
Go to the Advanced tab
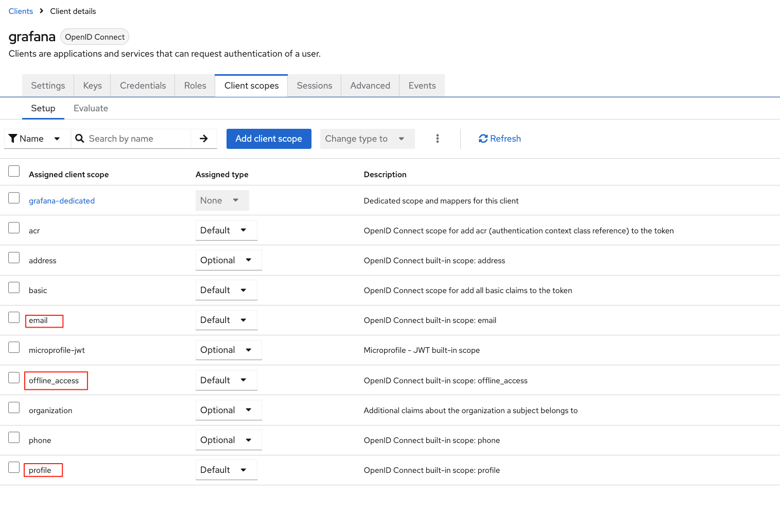(370, 86)
